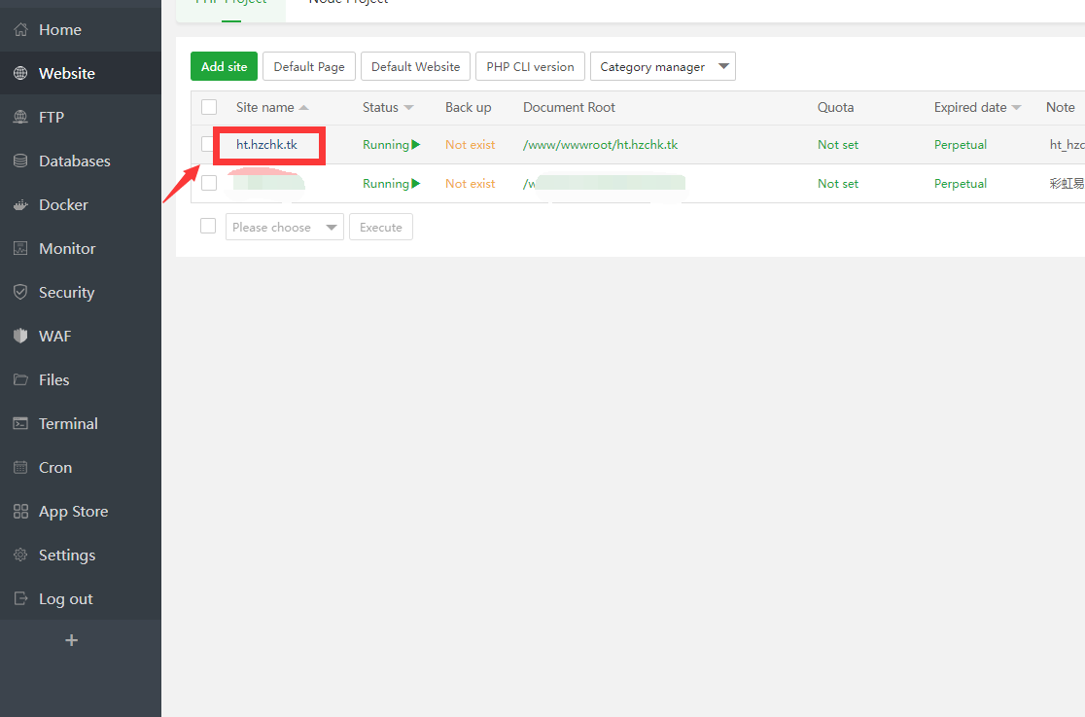Open the Please choose batch dropdown
The width and height of the screenshot is (1085, 717).
click(x=284, y=228)
